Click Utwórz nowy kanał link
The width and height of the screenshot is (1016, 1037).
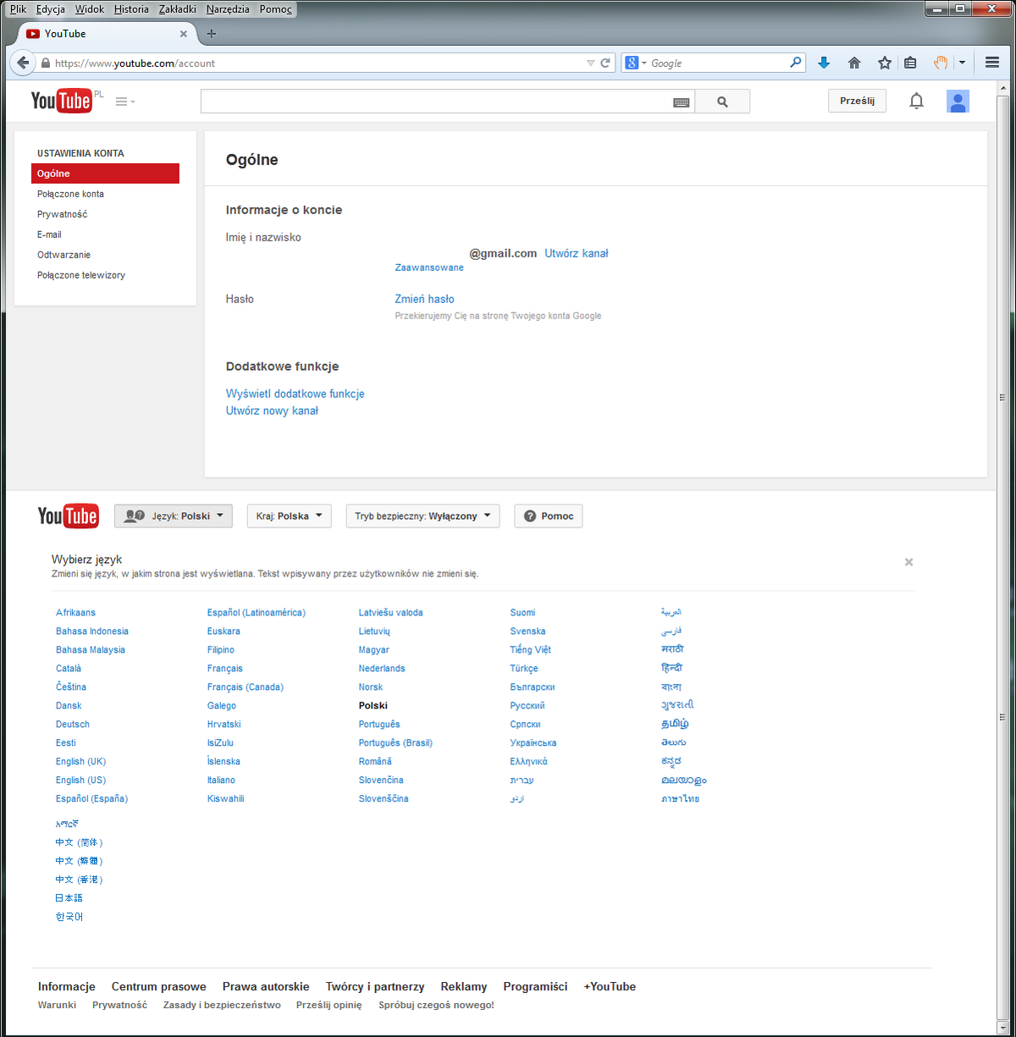tap(272, 411)
